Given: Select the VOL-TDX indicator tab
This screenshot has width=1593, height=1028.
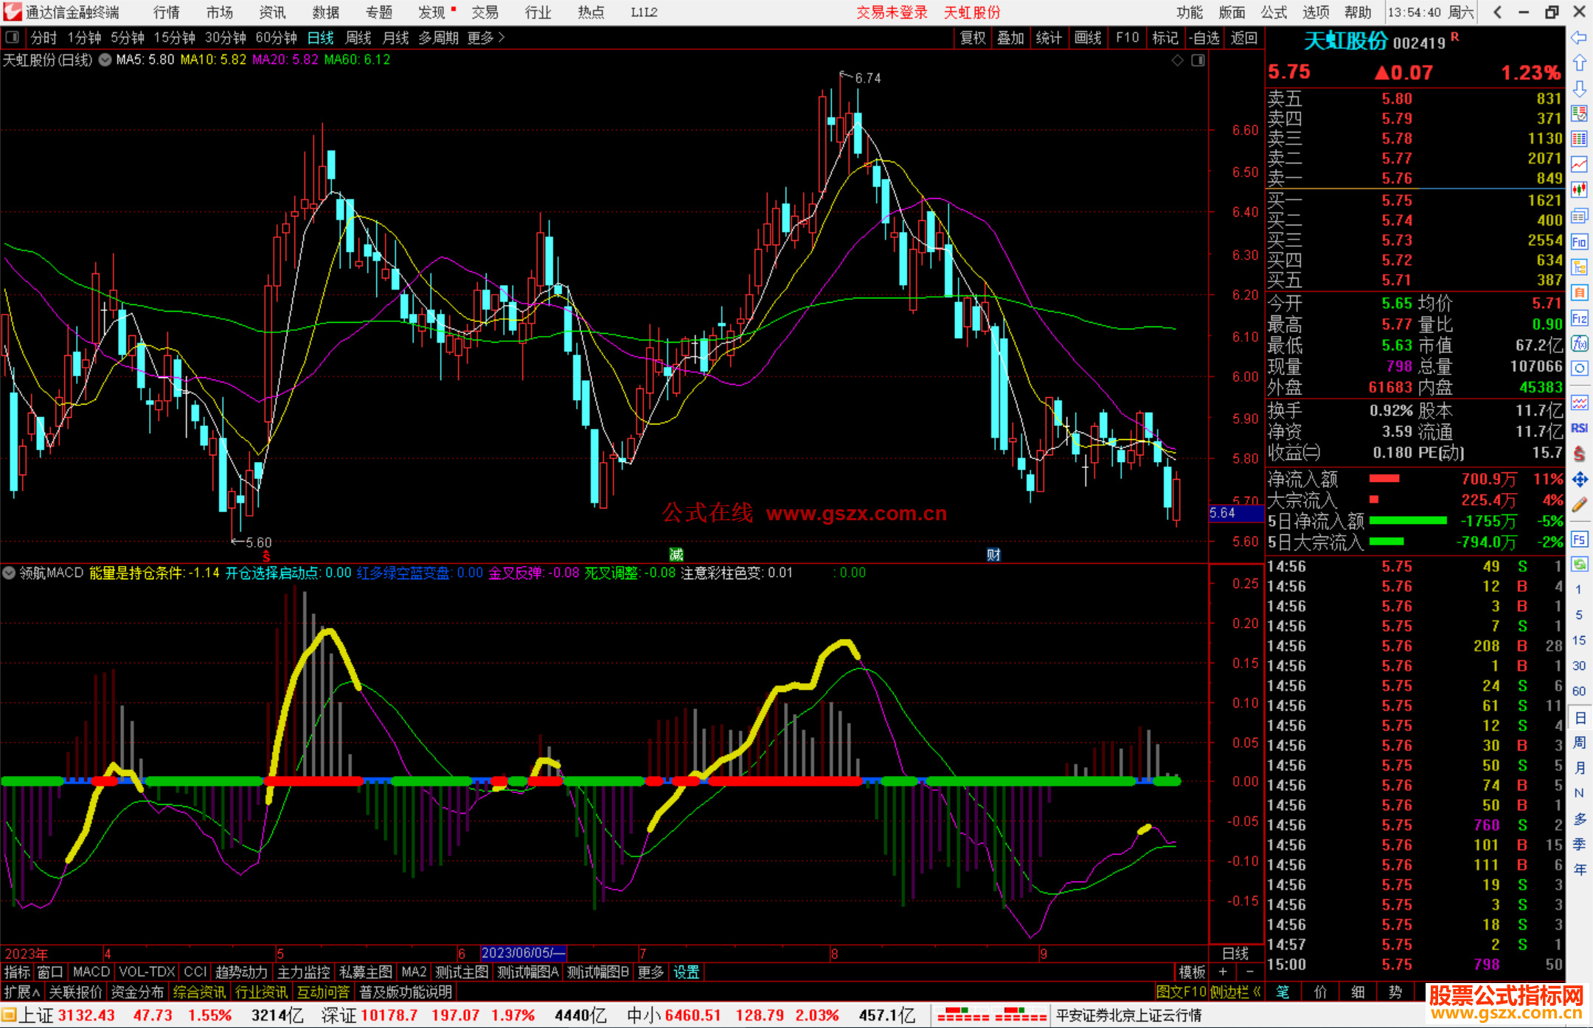Looking at the screenshot, I should click(x=147, y=972).
